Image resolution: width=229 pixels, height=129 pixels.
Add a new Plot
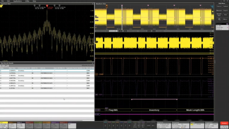pyautogui.click(x=225, y=15)
